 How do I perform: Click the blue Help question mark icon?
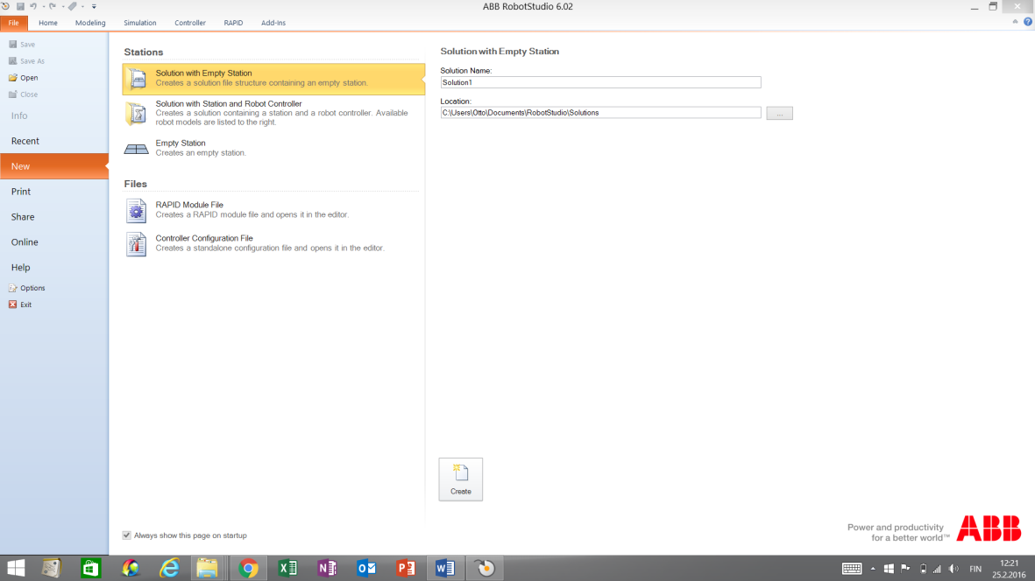[x=1028, y=22]
